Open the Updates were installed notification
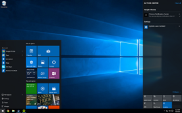182x113 pixels. pyautogui.click(x=161, y=27)
